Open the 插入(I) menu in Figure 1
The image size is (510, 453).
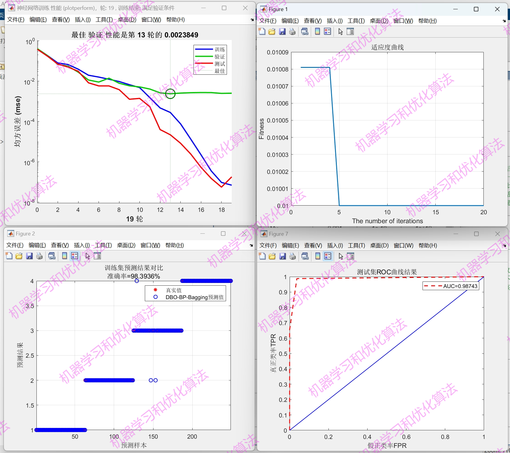click(x=334, y=21)
